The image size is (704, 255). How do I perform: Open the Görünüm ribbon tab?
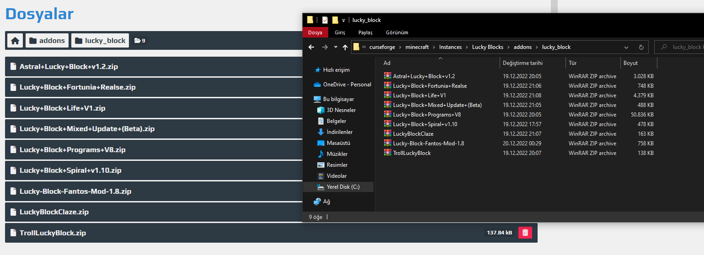pyautogui.click(x=397, y=32)
